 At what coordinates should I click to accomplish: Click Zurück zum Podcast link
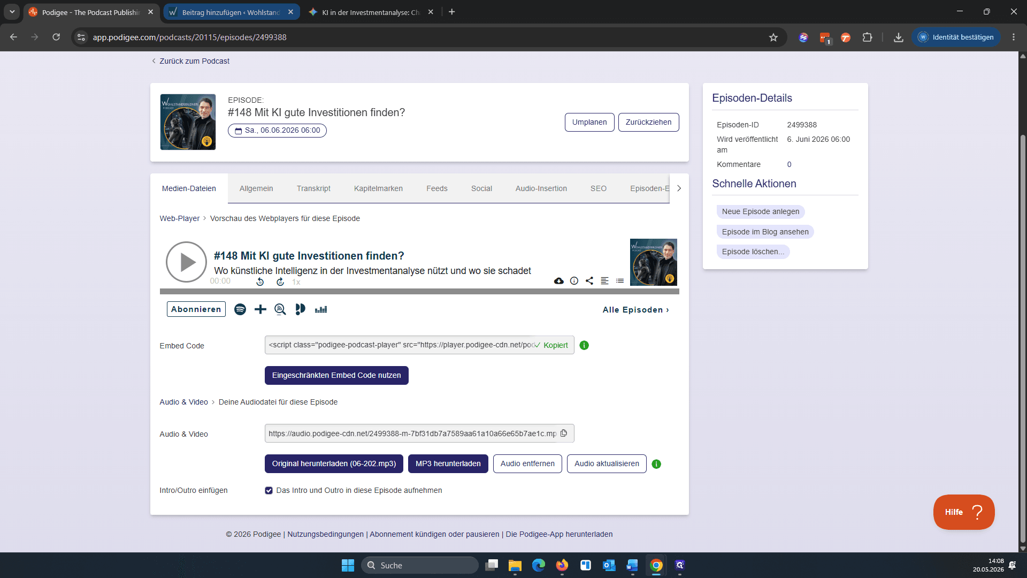click(191, 61)
